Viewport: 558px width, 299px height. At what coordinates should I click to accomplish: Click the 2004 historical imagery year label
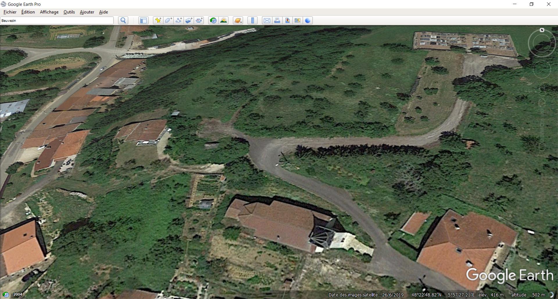tap(18, 294)
